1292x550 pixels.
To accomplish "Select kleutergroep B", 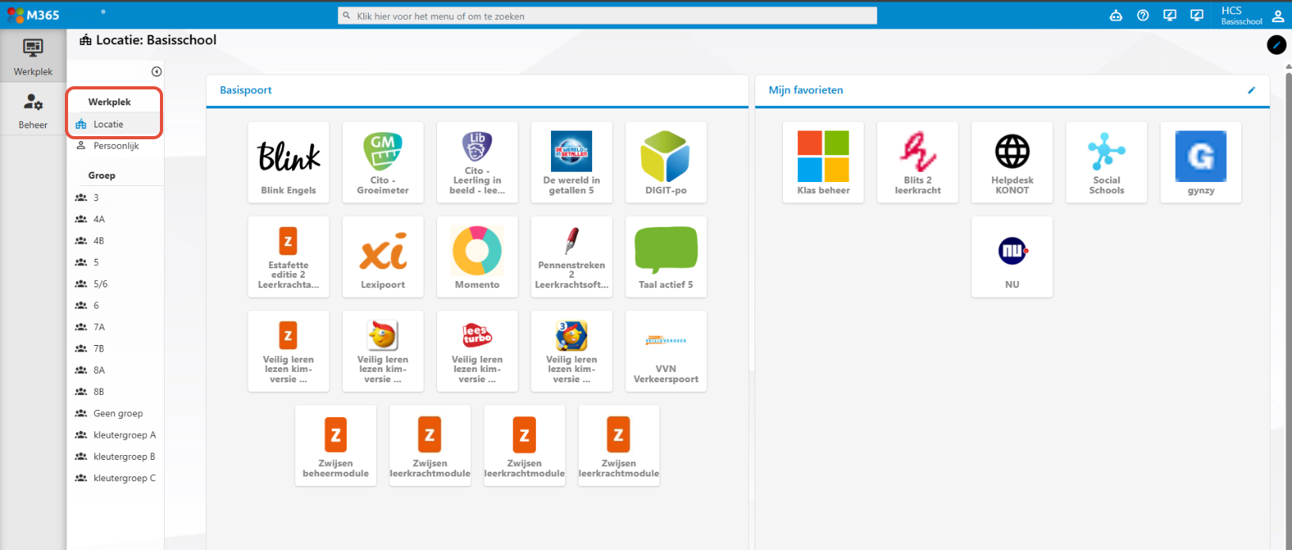I will click(116, 457).
